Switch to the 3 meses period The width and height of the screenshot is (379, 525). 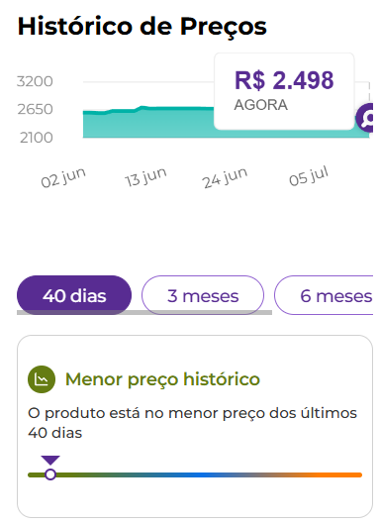click(x=203, y=295)
